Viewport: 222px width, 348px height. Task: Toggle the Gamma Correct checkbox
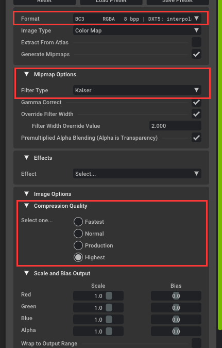(x=196, y=102)
